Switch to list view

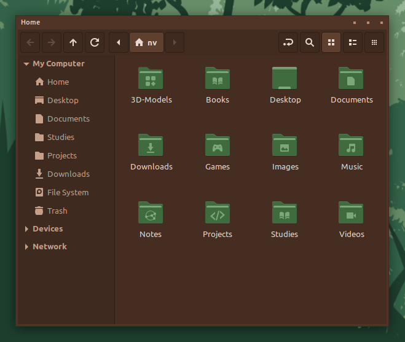[353, 42]
